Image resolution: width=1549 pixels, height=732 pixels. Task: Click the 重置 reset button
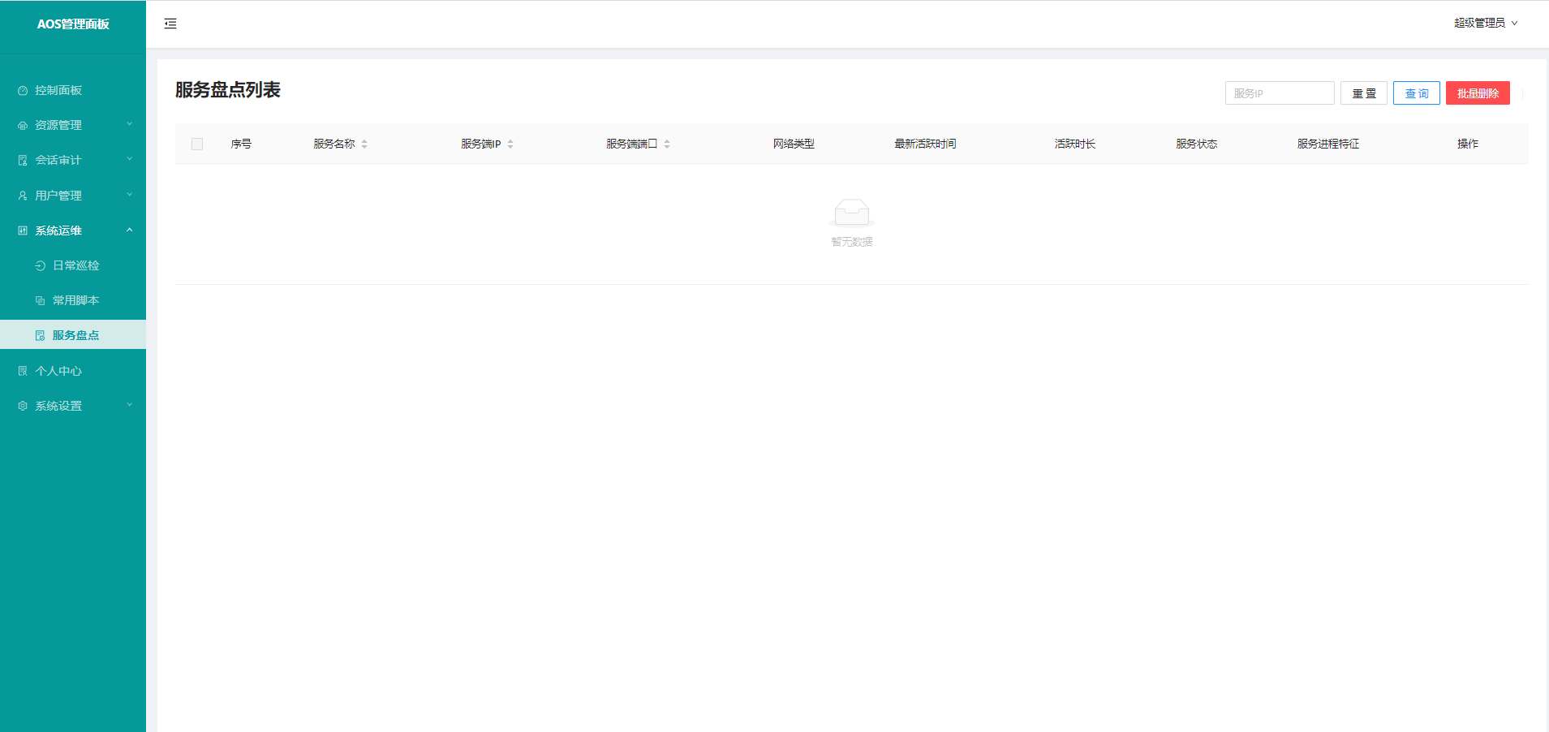pos(1363,93)
